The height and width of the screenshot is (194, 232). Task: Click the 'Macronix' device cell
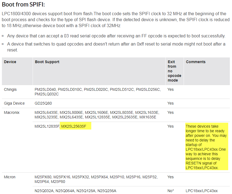[x=11, y=112]
